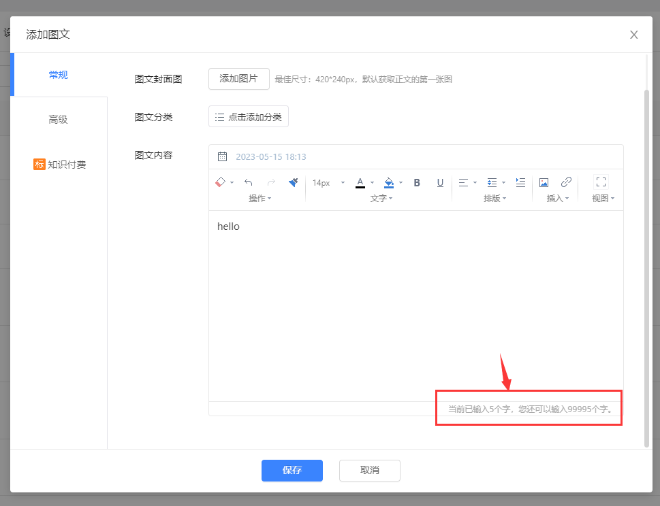
Task: Switch to the 高级 tab
Action: [x=58, y=119]
